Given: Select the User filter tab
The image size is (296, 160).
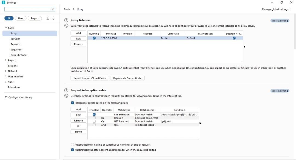Looking at the screenshot, I should click(x=21, y=18).
